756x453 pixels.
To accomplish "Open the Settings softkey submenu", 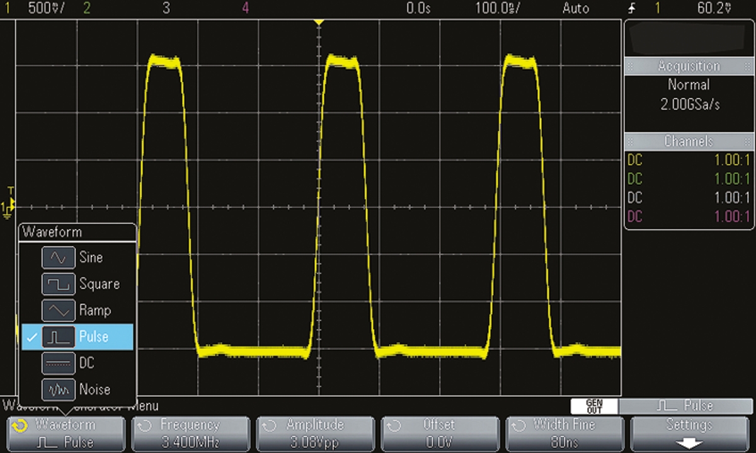I will 689,433.
